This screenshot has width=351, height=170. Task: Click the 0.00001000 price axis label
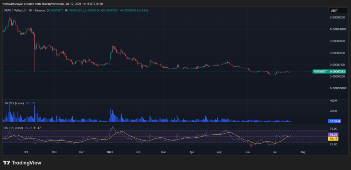click(338, 30)
